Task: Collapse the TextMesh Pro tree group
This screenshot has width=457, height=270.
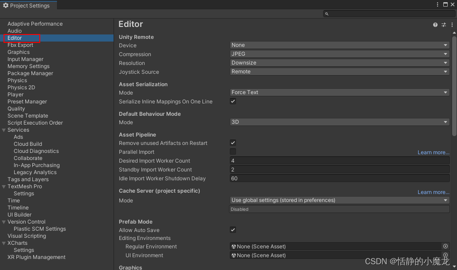Action: tap(4, 186)
